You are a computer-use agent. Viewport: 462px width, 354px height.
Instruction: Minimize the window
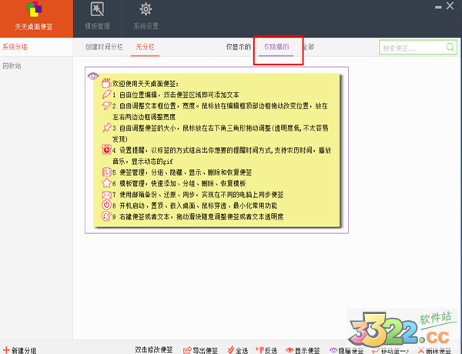(438, 7)
